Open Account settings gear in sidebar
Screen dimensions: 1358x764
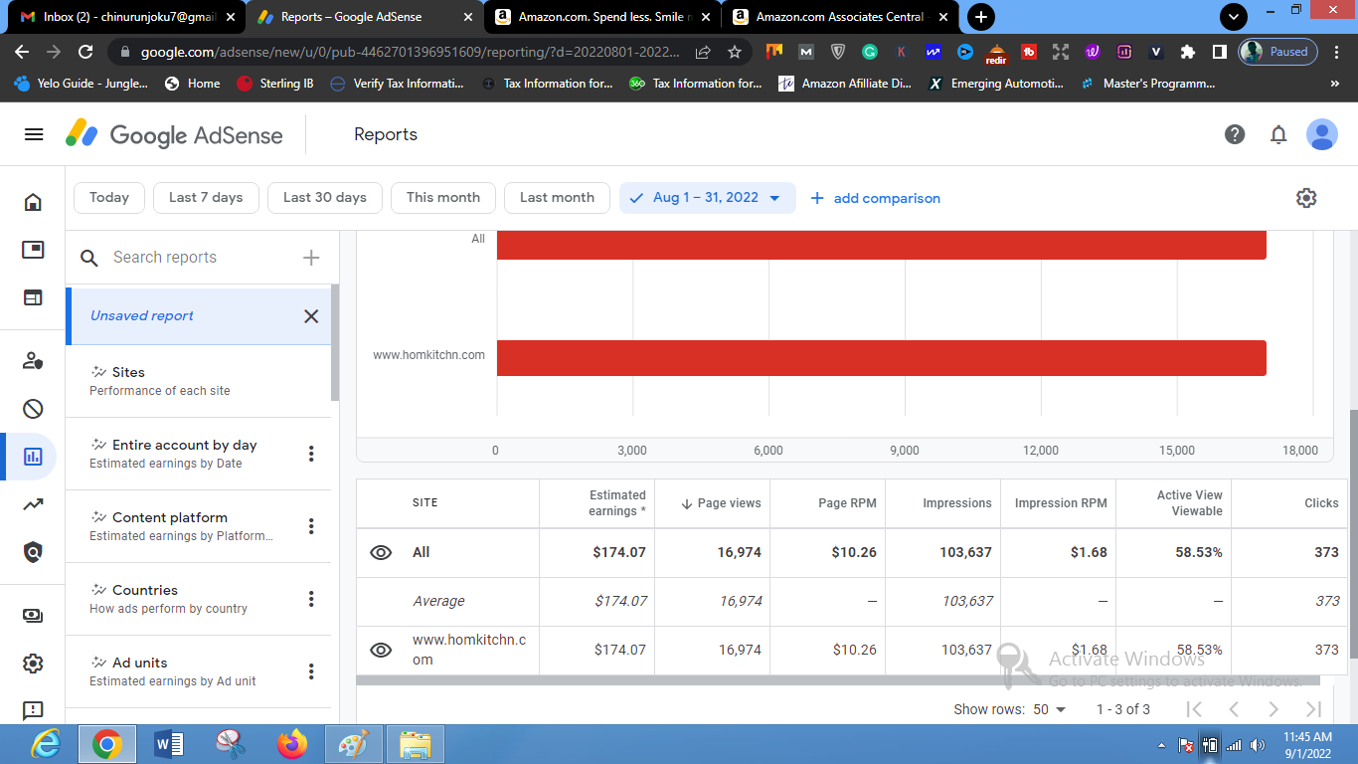tap(33, 664)
